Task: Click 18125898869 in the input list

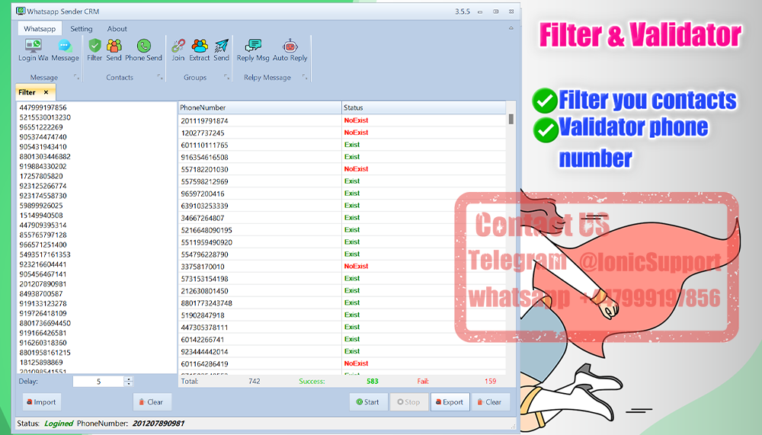Action: 41,362
